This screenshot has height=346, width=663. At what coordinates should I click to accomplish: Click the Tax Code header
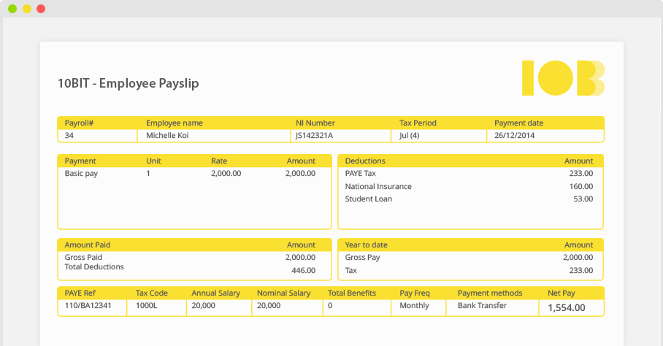point(151,293)
